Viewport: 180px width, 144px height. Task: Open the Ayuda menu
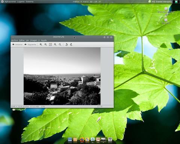pos(44,40)
